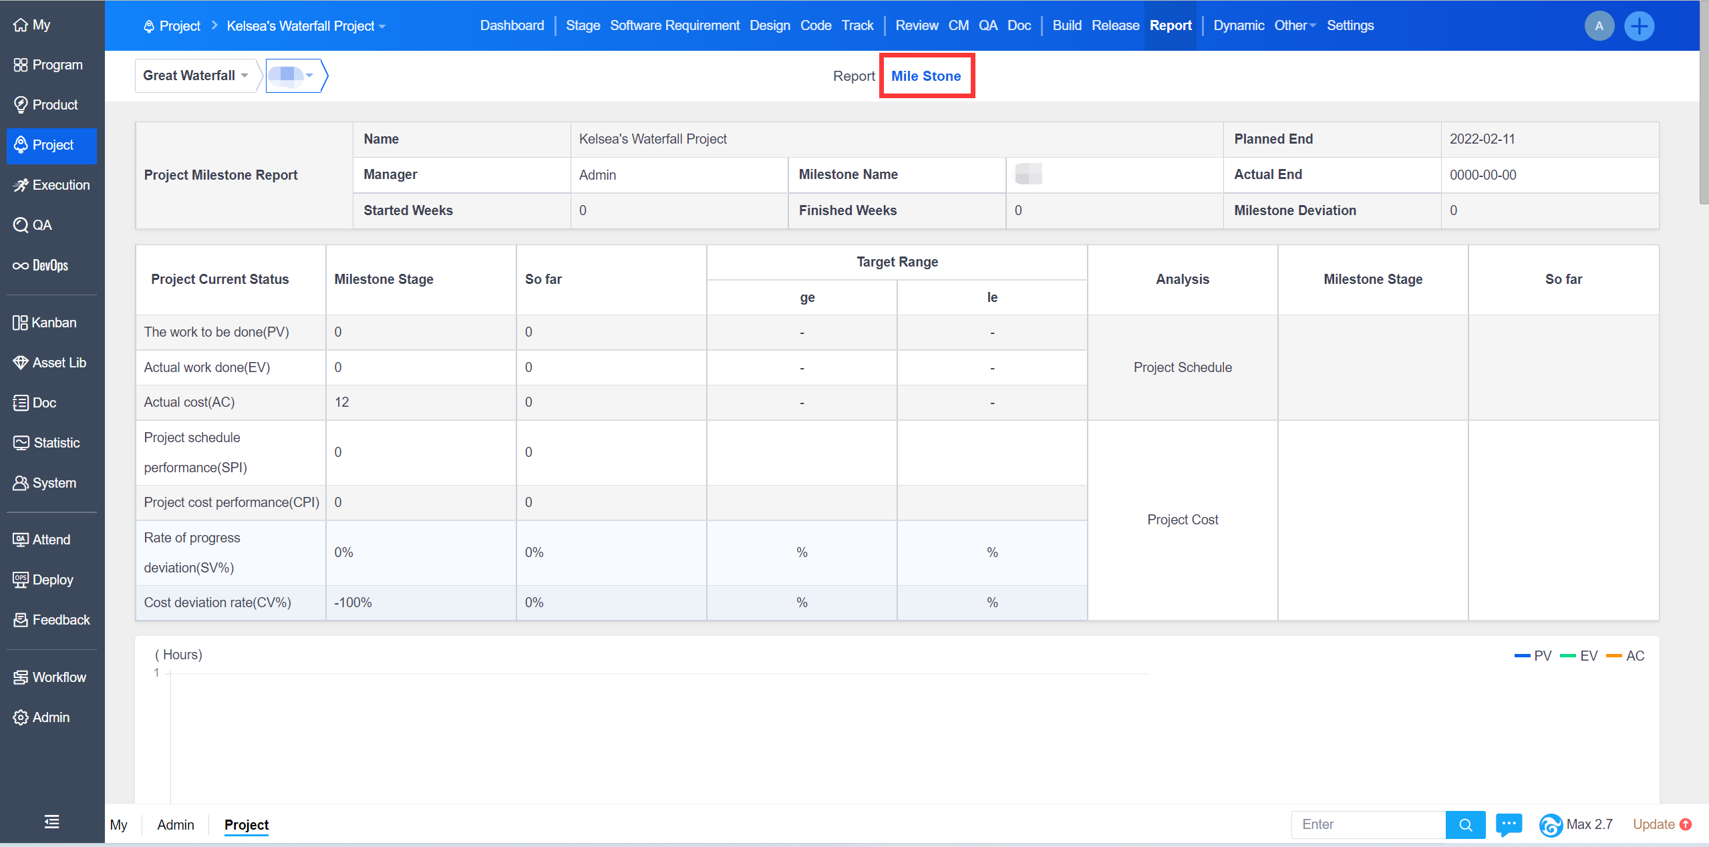Click the blue plus create button
The height and width of the screenshot is (847, 1709).
(1639, 26)
